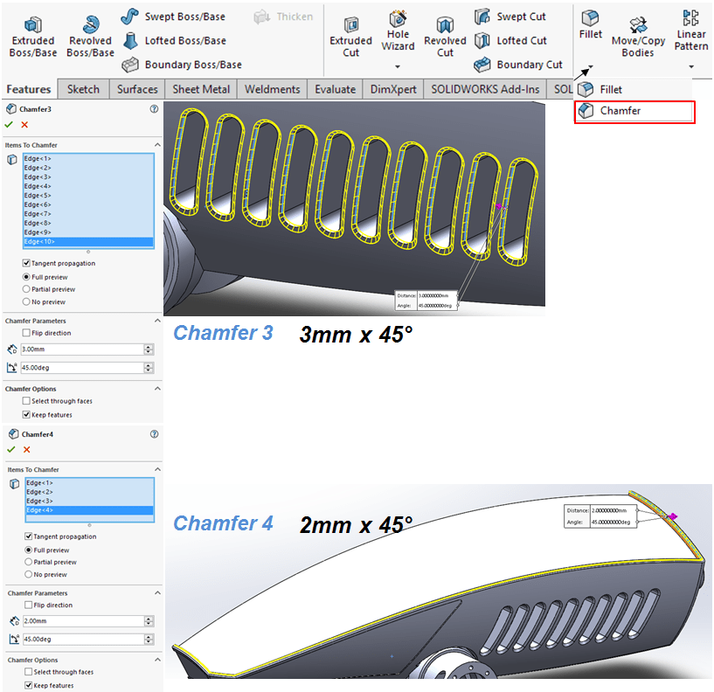Click the Linear Pattern tool
Image resolution: width=714 pixels, height=692 pixels.
tap(690, 17)
